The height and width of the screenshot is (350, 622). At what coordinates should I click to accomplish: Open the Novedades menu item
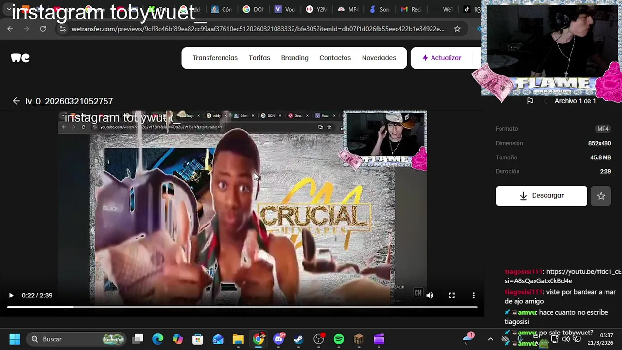click(x=379, y=58)
